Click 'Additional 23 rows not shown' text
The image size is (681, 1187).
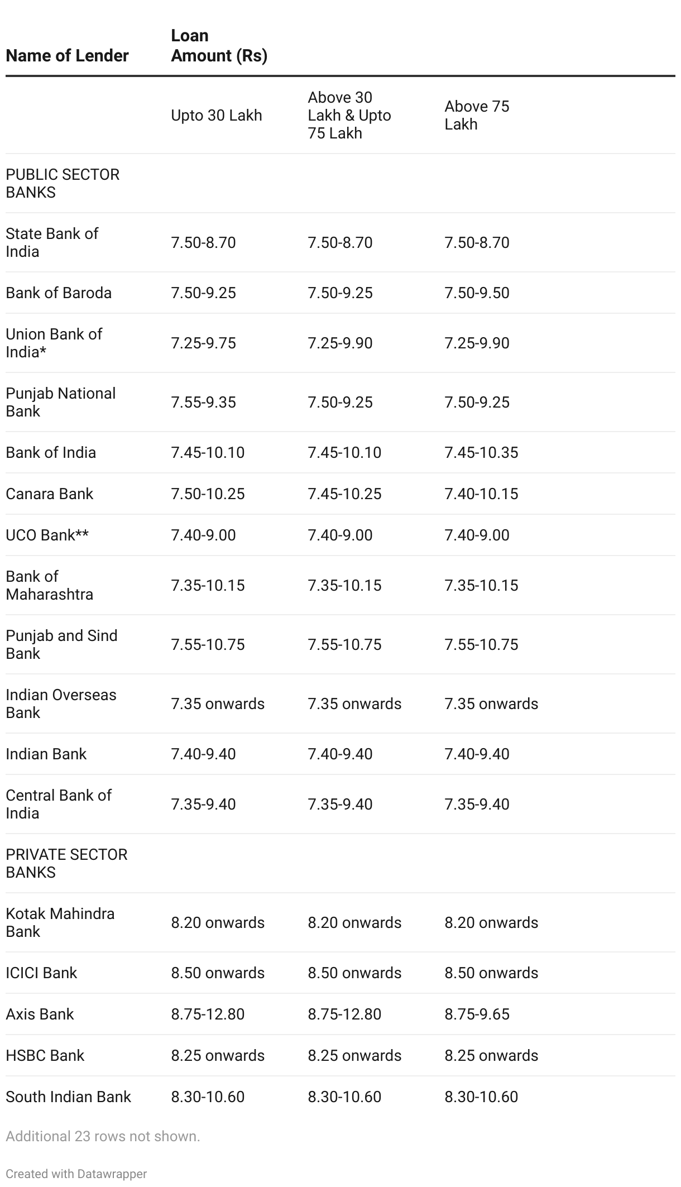[x=103, y=1136]
